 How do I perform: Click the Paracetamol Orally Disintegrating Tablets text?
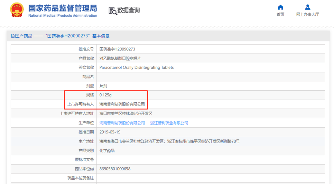(x=136, y=67)
